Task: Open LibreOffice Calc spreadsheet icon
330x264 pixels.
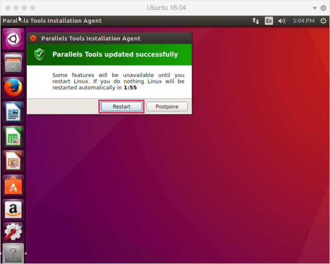Action: coord(13,136)
